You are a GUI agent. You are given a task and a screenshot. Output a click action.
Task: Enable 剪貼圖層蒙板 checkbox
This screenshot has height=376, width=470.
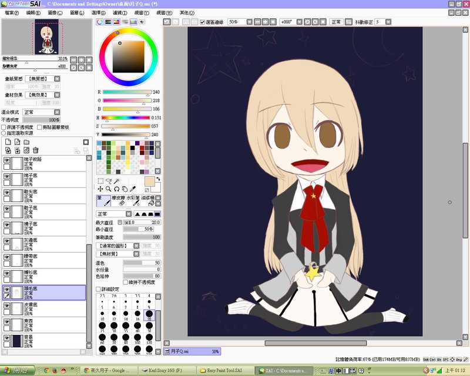click(39, 127)
